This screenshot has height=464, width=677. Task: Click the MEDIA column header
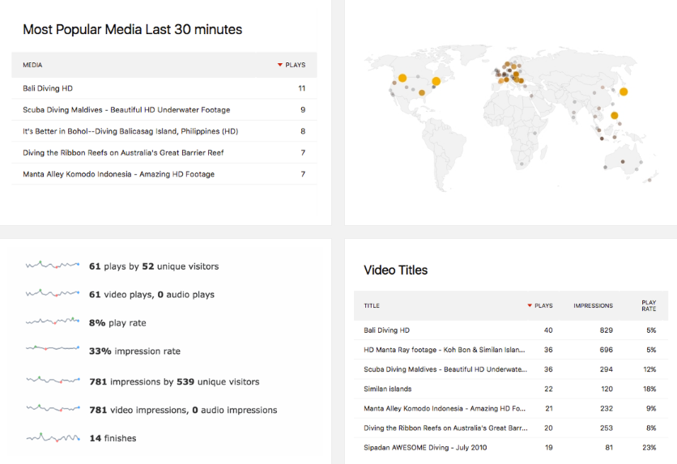(x=32, y=65)
